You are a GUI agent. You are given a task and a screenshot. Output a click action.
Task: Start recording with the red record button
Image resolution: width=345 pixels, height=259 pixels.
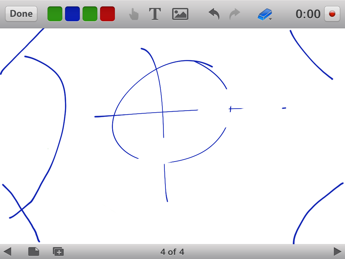pos(332,14)
